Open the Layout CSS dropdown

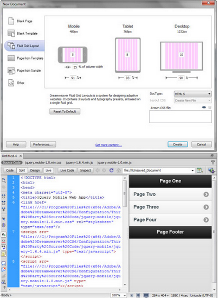point(192,100)
